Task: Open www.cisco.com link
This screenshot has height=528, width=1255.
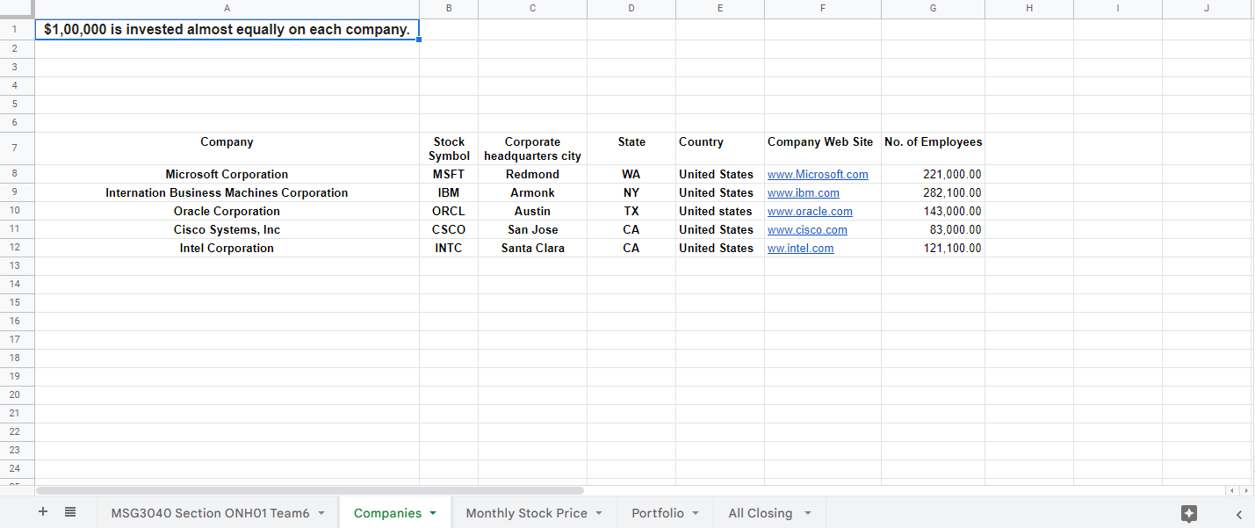Action: click(x=807, y=230)
